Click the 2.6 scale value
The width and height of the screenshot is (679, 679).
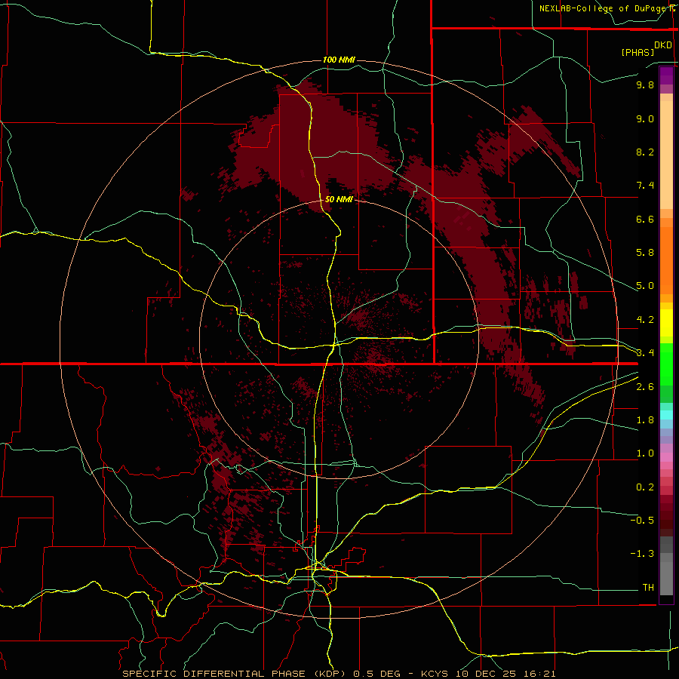(645, 387)
